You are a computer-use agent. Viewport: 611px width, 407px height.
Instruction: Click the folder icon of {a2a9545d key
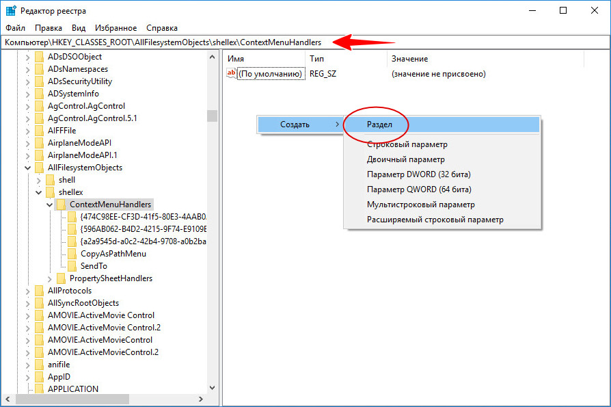[x=72, y=241]
